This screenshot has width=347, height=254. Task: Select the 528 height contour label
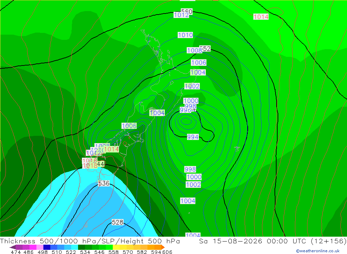point(117,222)
